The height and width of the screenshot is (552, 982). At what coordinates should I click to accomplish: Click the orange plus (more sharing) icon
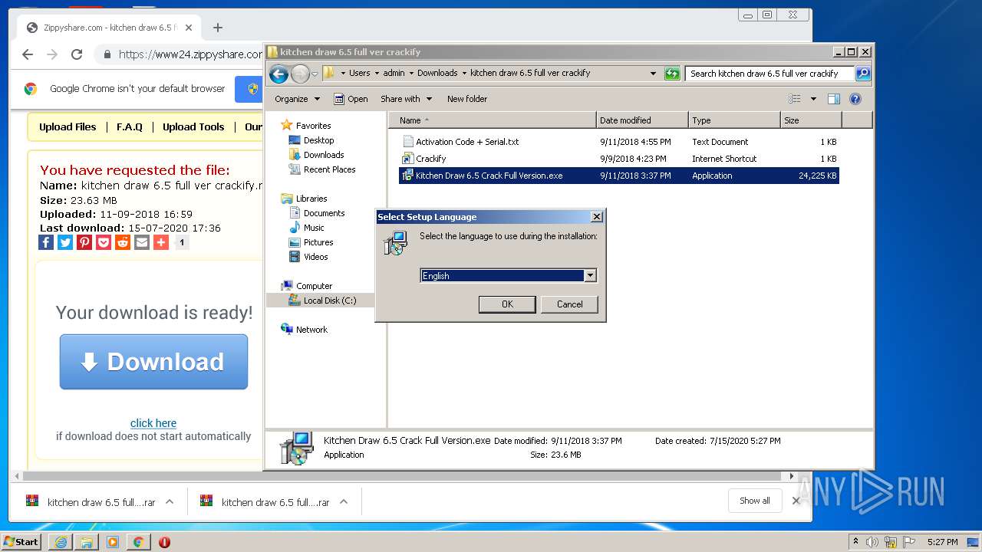(x=161, y=242)
